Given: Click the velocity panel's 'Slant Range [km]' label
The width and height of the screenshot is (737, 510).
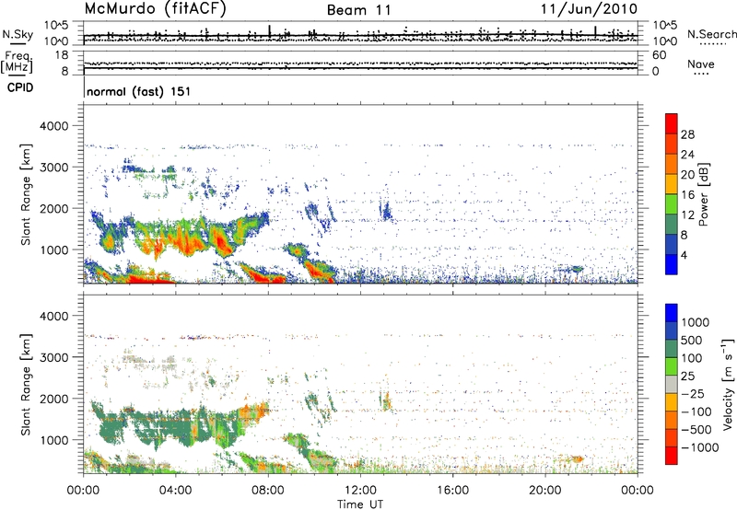Looking at the screenshot, I should click(26, 384).
